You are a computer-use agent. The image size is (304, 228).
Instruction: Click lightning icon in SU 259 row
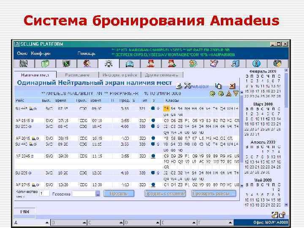(x=158, y=173)
